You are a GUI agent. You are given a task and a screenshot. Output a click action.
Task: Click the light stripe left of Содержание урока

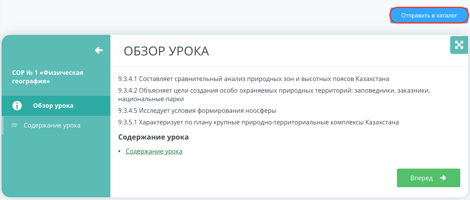3,125
